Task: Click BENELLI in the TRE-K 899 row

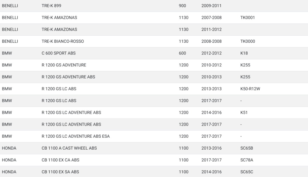Action: click(x=10, y=6)
